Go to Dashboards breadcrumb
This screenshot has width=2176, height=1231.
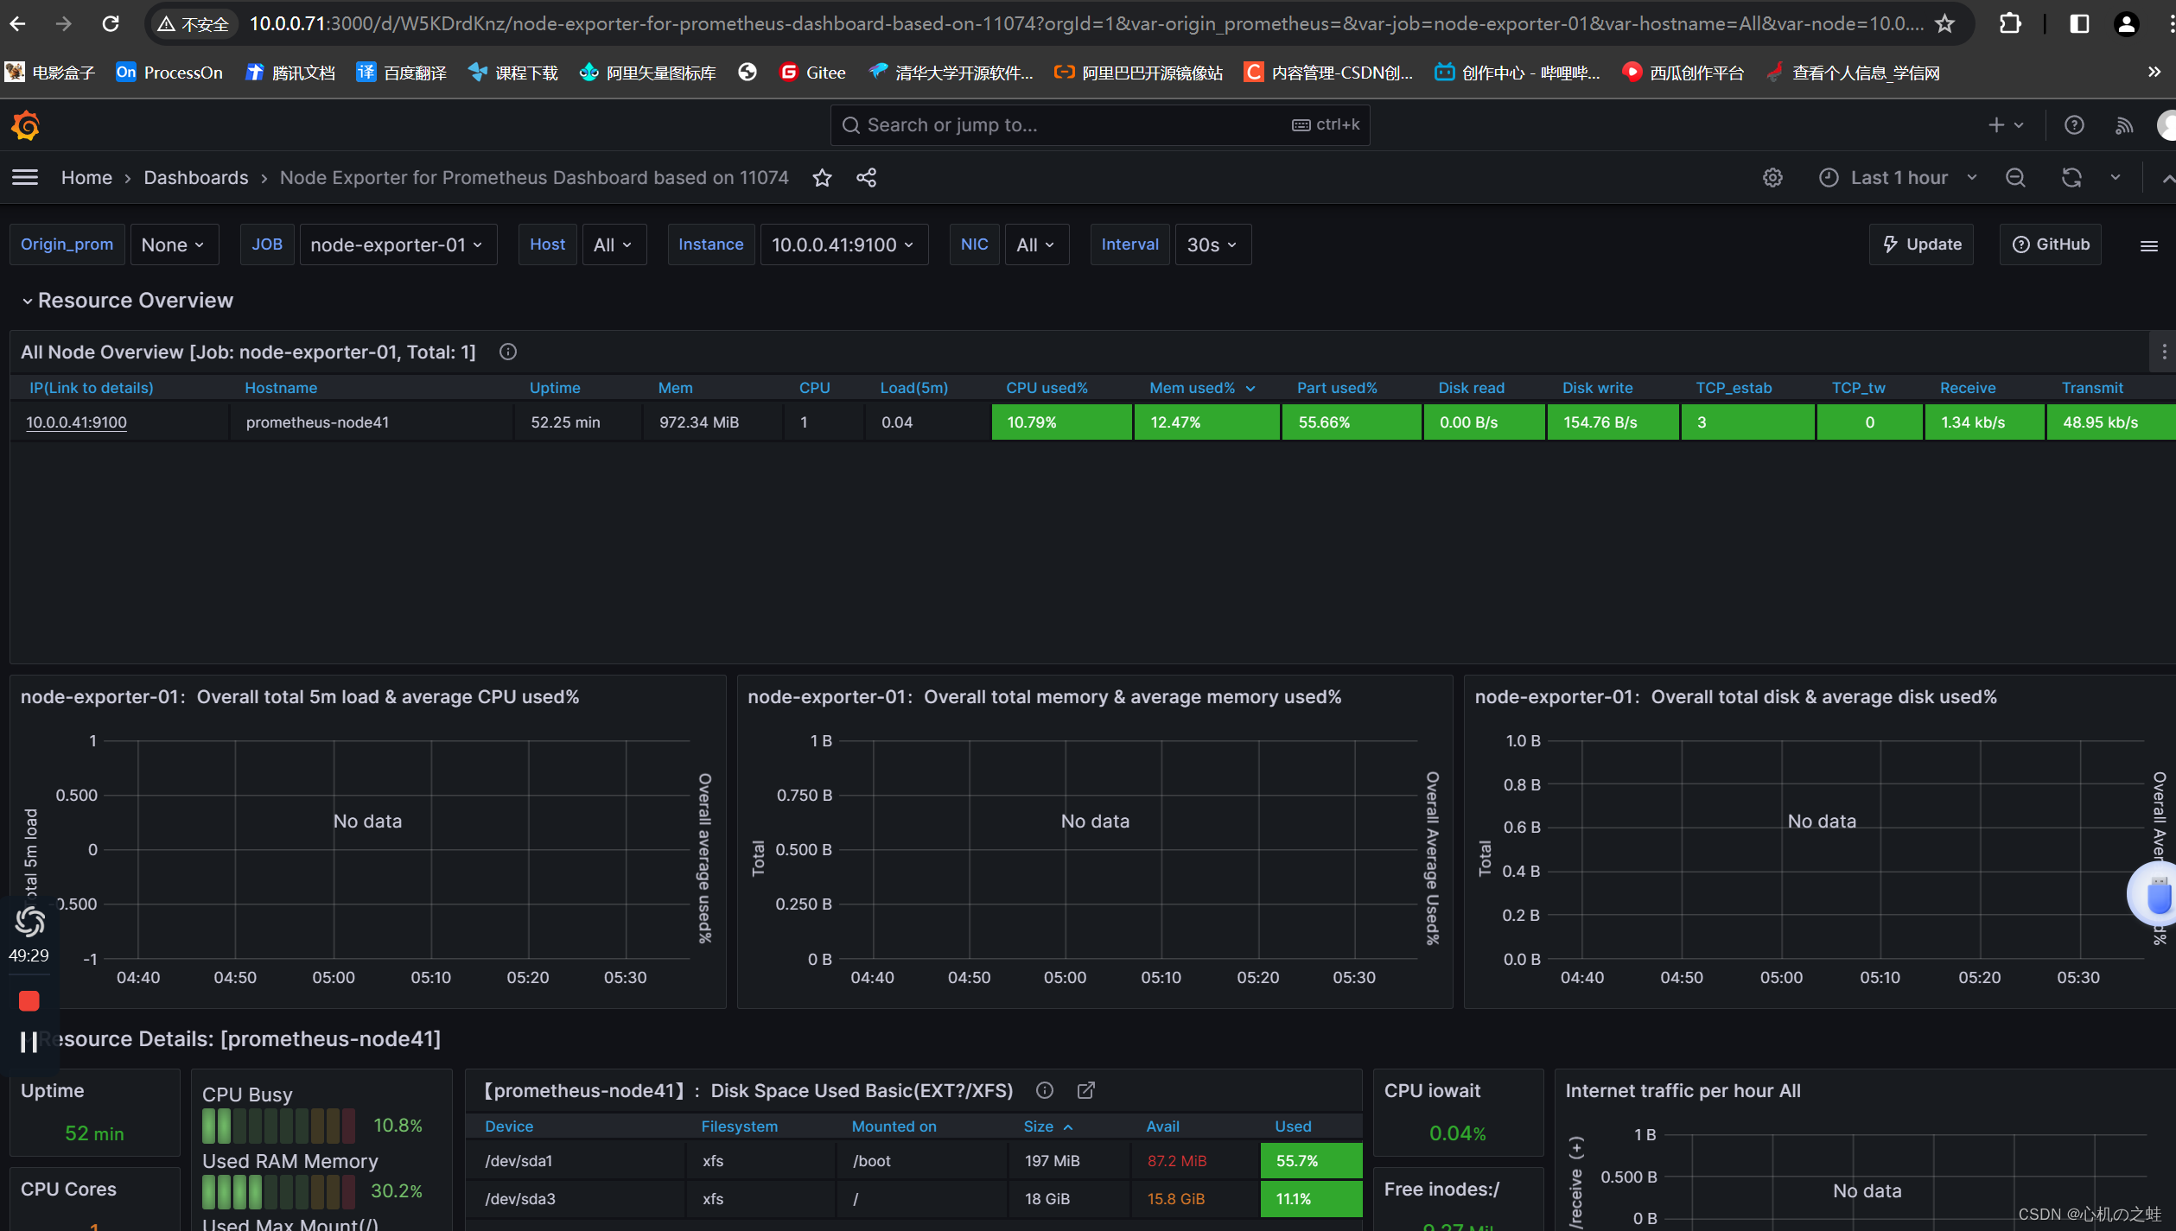coord(196,178)
